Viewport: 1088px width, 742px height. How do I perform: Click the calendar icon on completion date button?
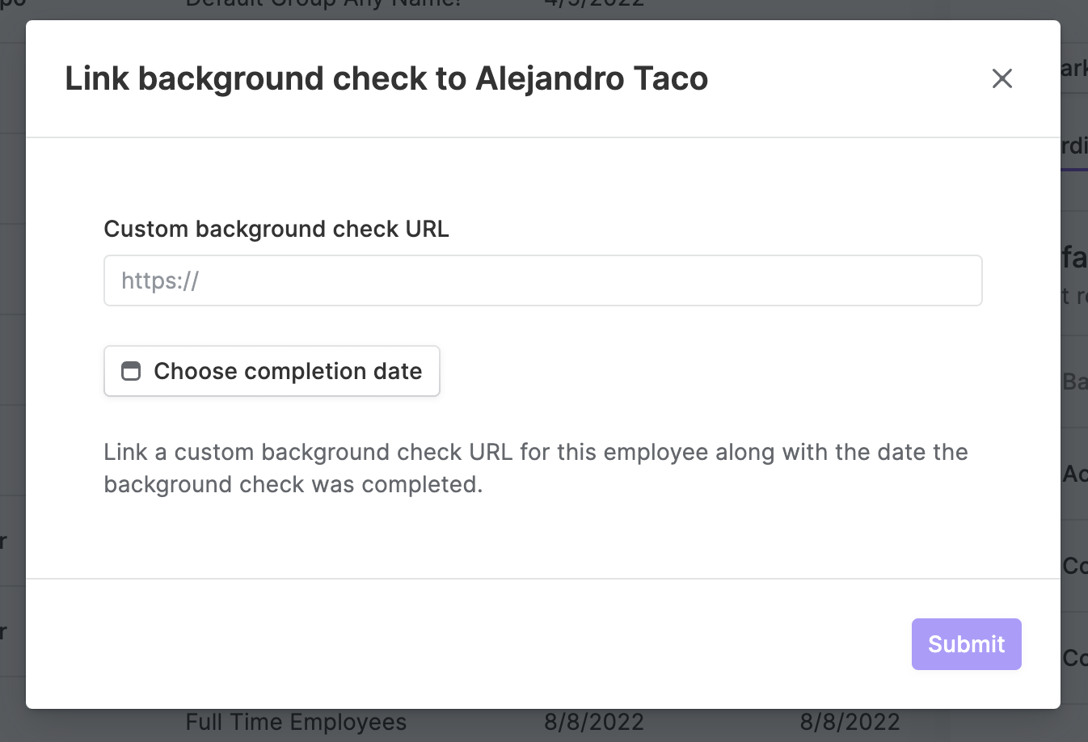(131, 371)
